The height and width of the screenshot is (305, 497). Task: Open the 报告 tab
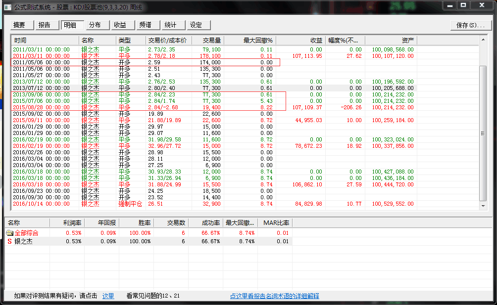point(45,25)
